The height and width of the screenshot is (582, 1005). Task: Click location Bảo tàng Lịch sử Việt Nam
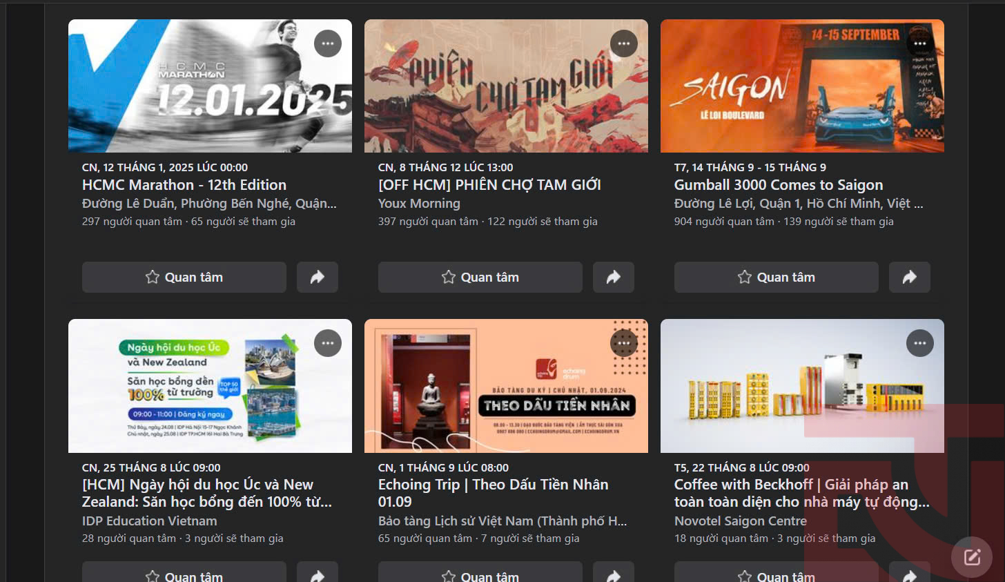[x=502, y=521]
